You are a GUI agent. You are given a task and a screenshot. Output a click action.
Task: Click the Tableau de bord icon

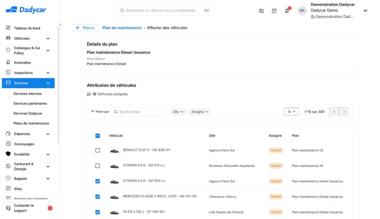click(8, 28)
